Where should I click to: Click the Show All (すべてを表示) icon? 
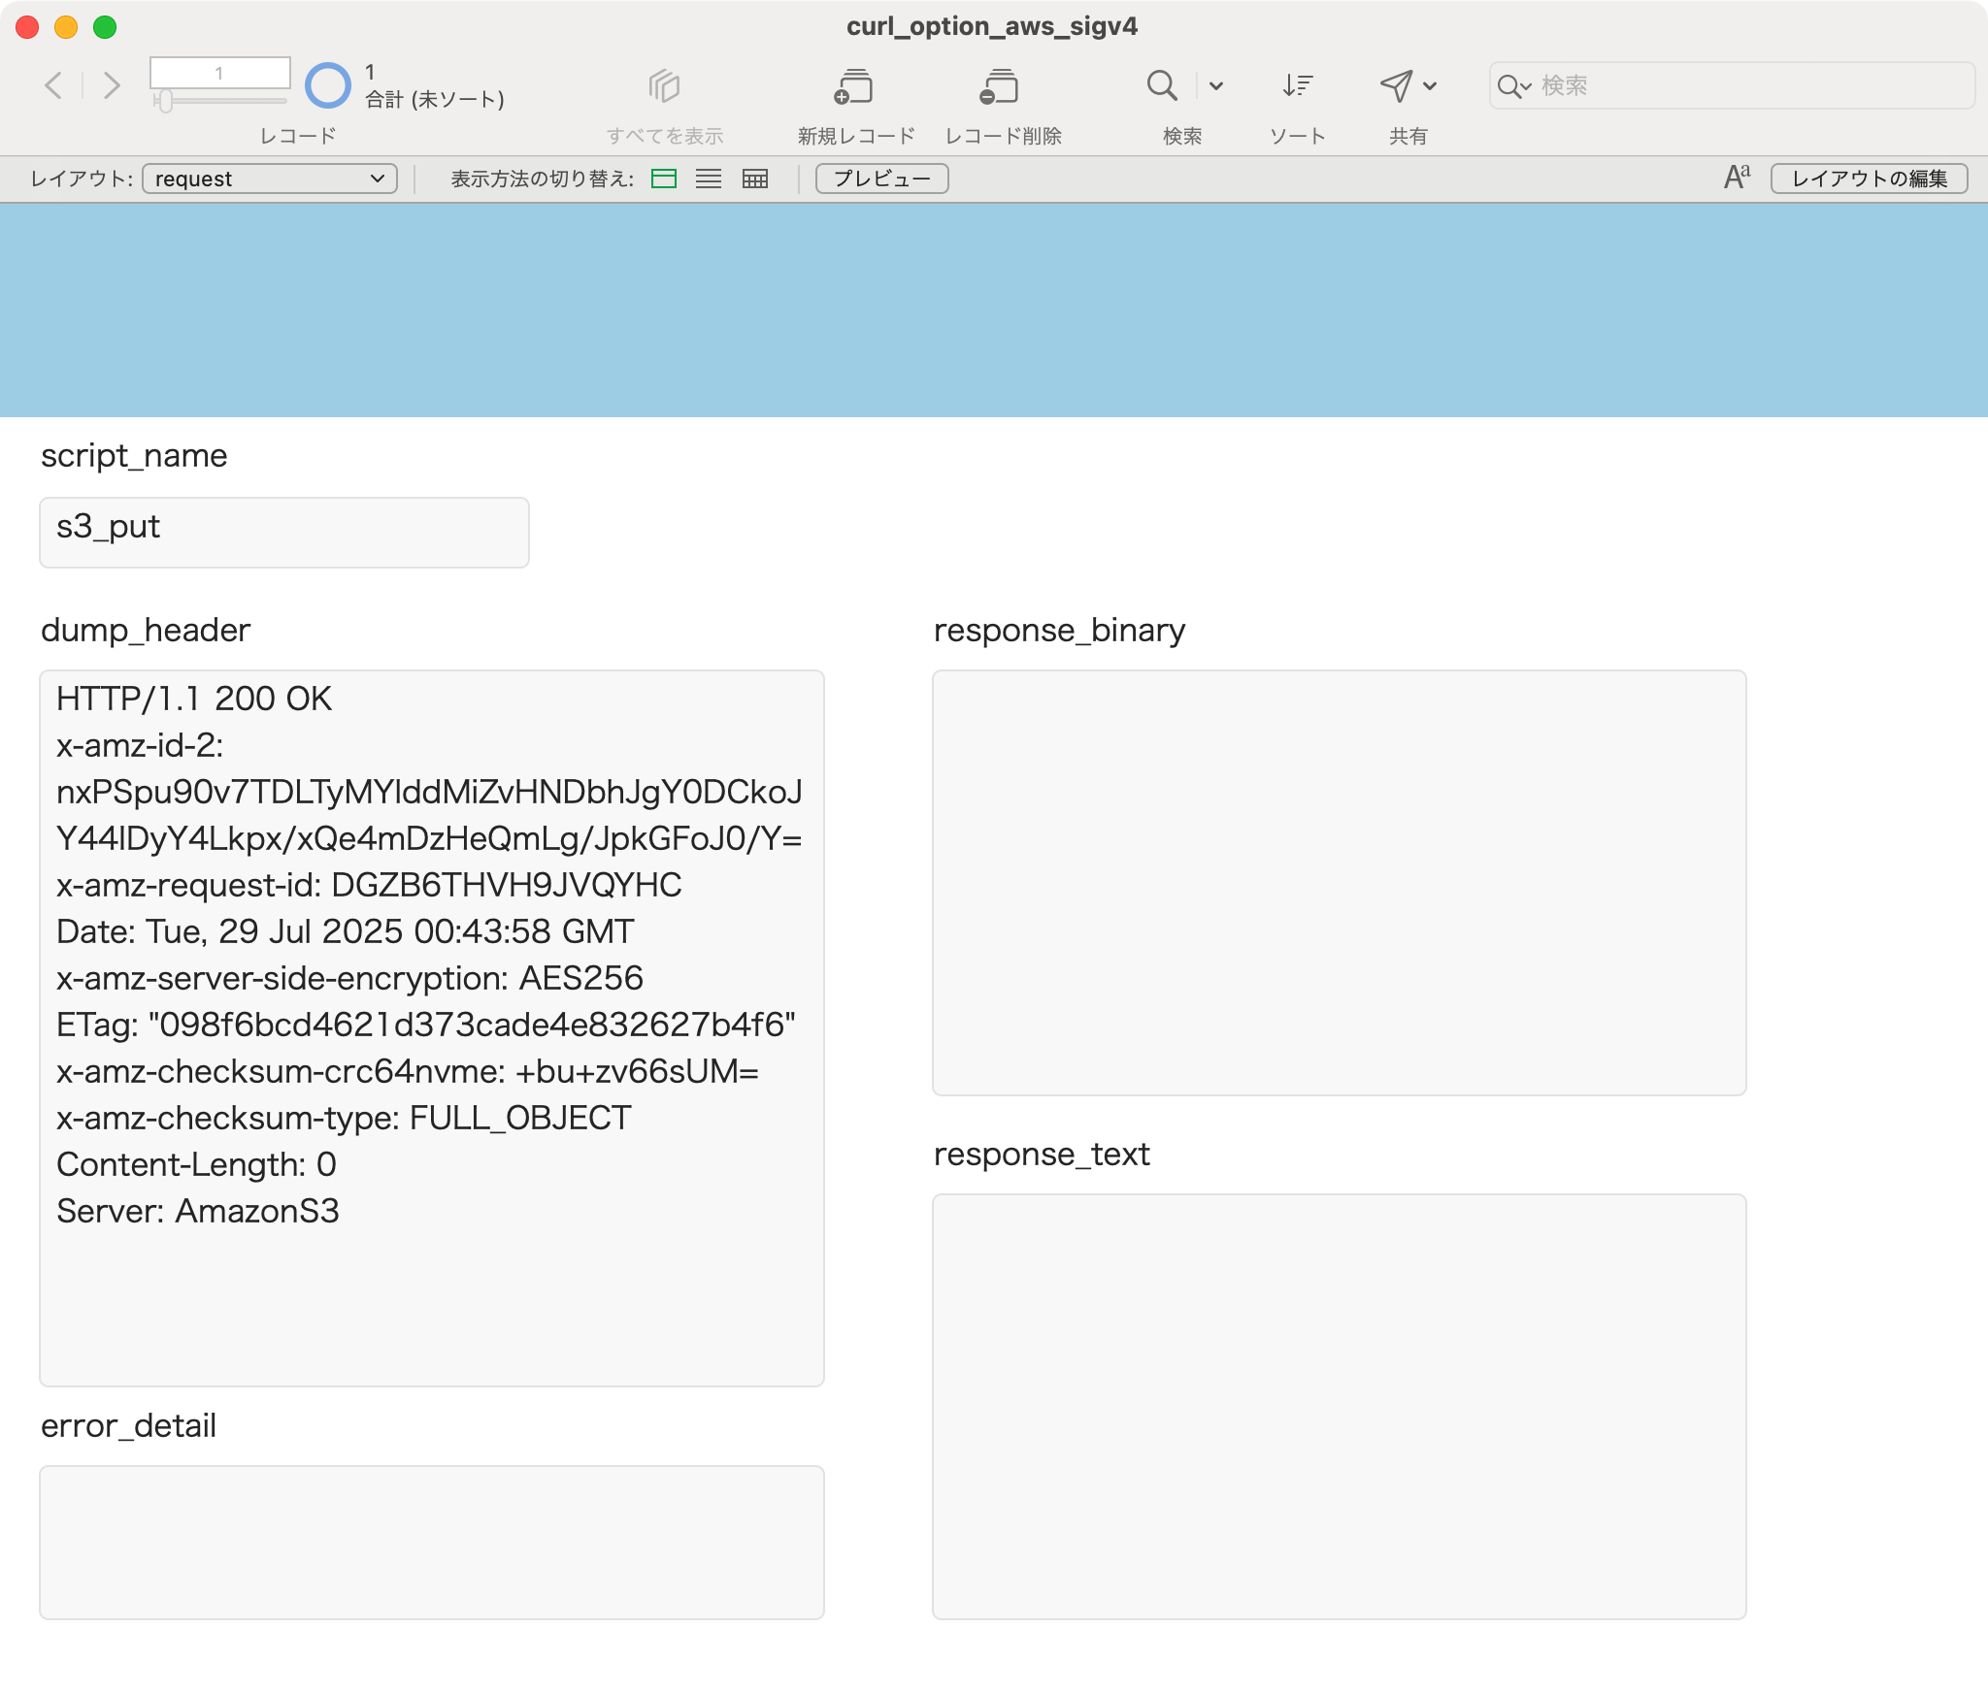(x=664, y=86)
